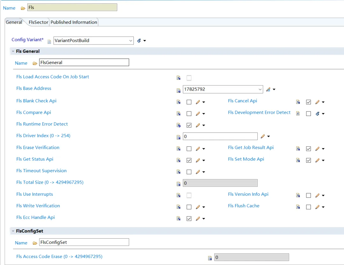Enable the Fls Compare Api checkbox
This screenshot has width=344, height=265.
[x=189, y=113]
